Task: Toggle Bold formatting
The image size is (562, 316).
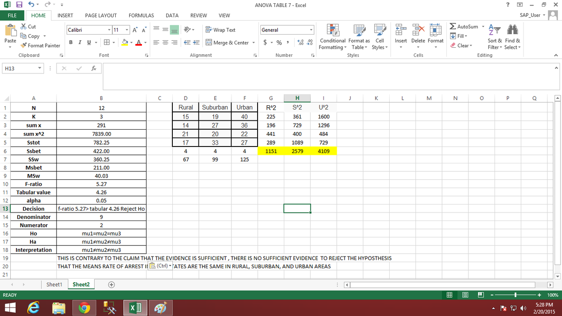Action: 70,43
